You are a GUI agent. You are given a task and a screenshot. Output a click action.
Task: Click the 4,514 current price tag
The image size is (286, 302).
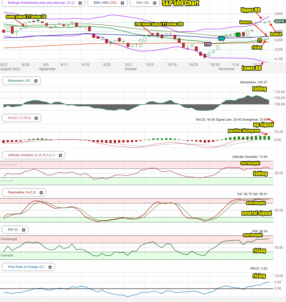pyautogui.click(x=280, y=21)
